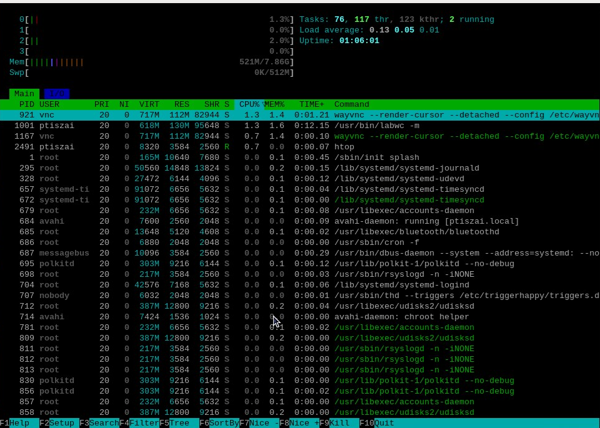Image resolution: width=600 pixels, height=428 pixels.
Task: Sort by the USER column header
Action: [49, 104]
